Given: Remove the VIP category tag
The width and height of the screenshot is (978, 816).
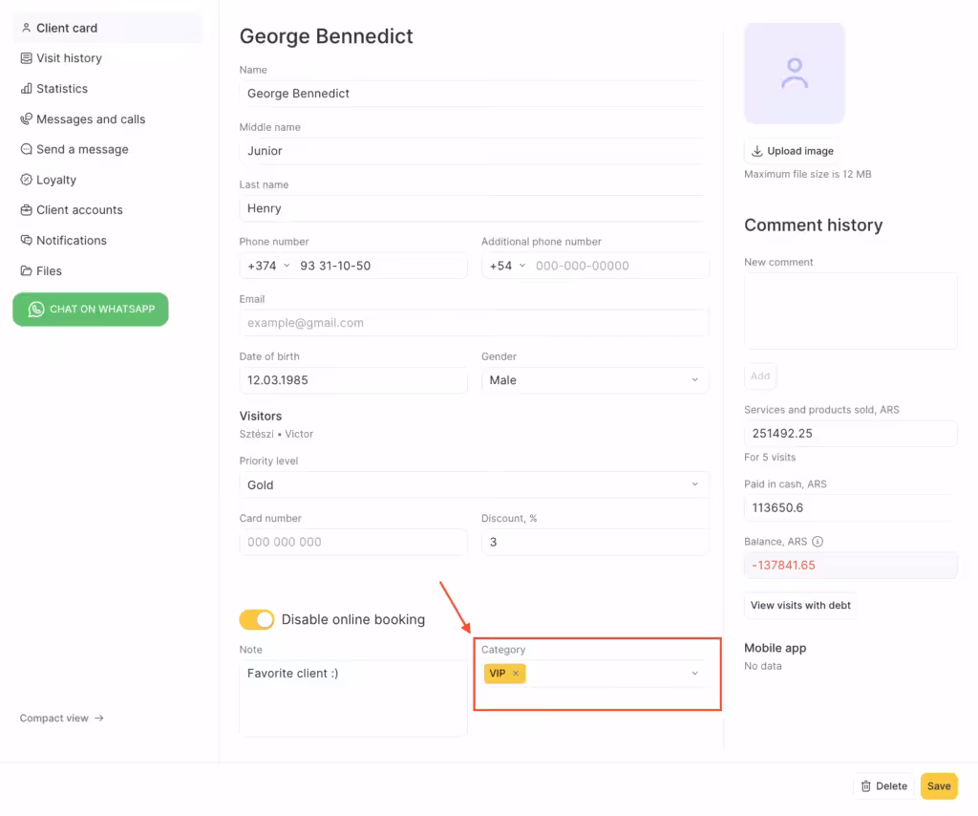Looking at the screenshot, I should (x=516, y=674).
